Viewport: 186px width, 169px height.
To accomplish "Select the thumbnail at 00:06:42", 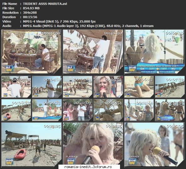I will pyautogui.click(x=139, y=87).
